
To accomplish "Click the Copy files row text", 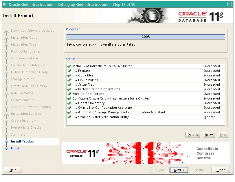I will click(86, 75).
